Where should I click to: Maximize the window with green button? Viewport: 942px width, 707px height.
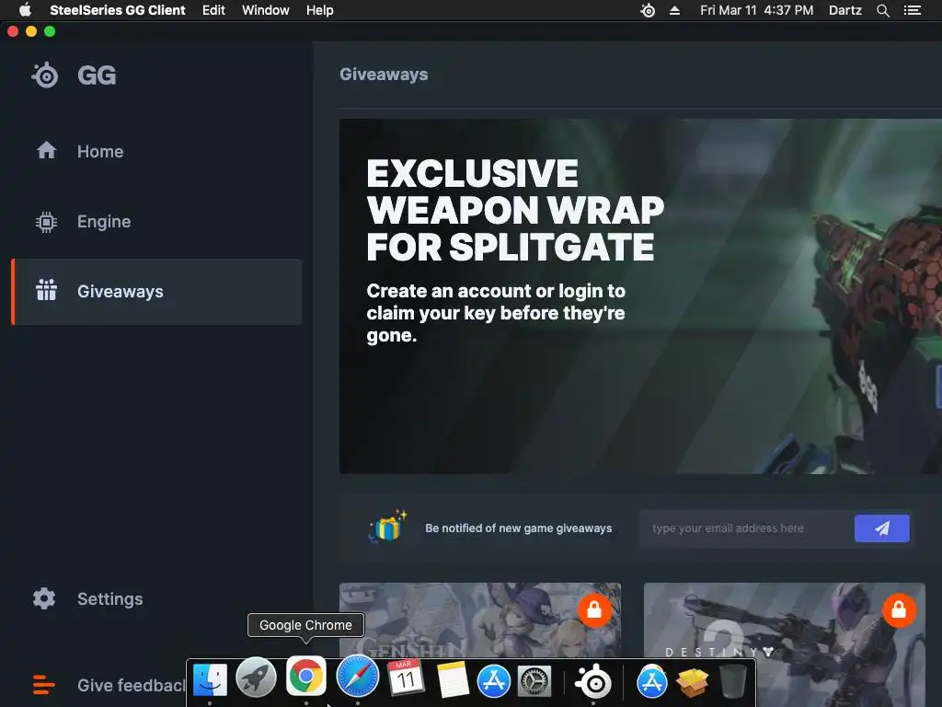50,31
